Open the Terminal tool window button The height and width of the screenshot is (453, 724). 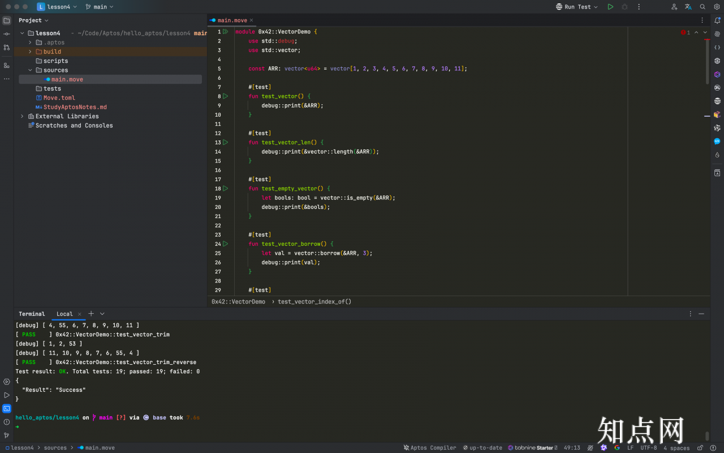point(7,408)
